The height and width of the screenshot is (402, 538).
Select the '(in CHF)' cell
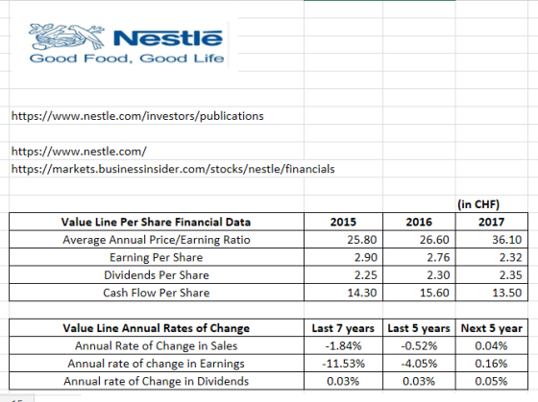click(x=491, y=204)
